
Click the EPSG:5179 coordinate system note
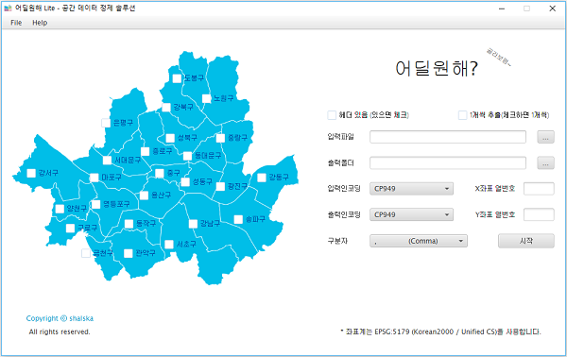440,331
